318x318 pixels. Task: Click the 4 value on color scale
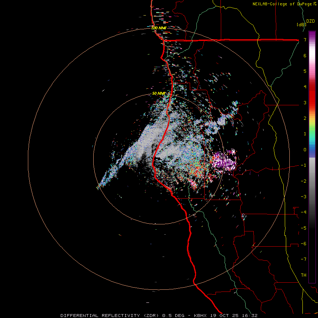coord(305,87)
